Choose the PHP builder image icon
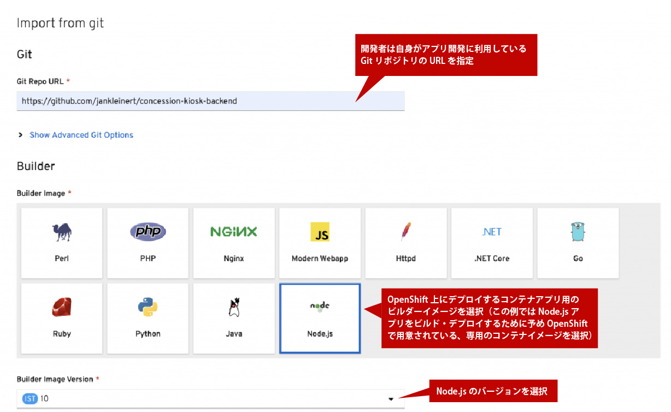 (x=148, y=232)
